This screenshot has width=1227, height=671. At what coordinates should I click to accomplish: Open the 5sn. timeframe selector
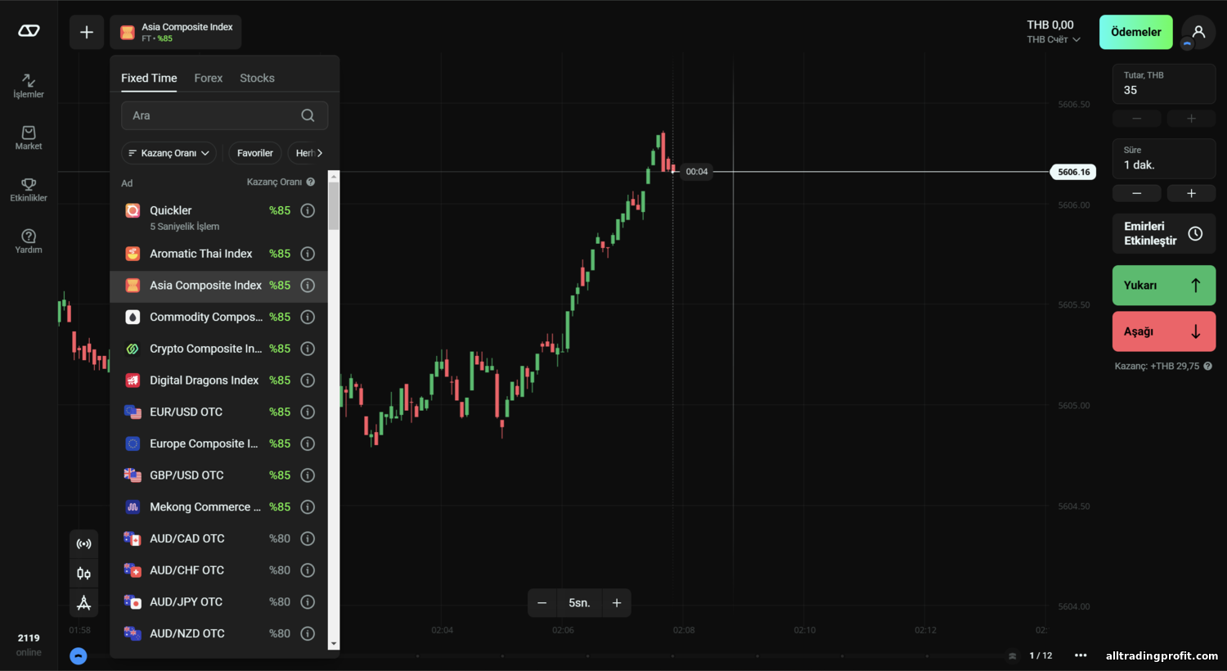click(x=579, y=603)
